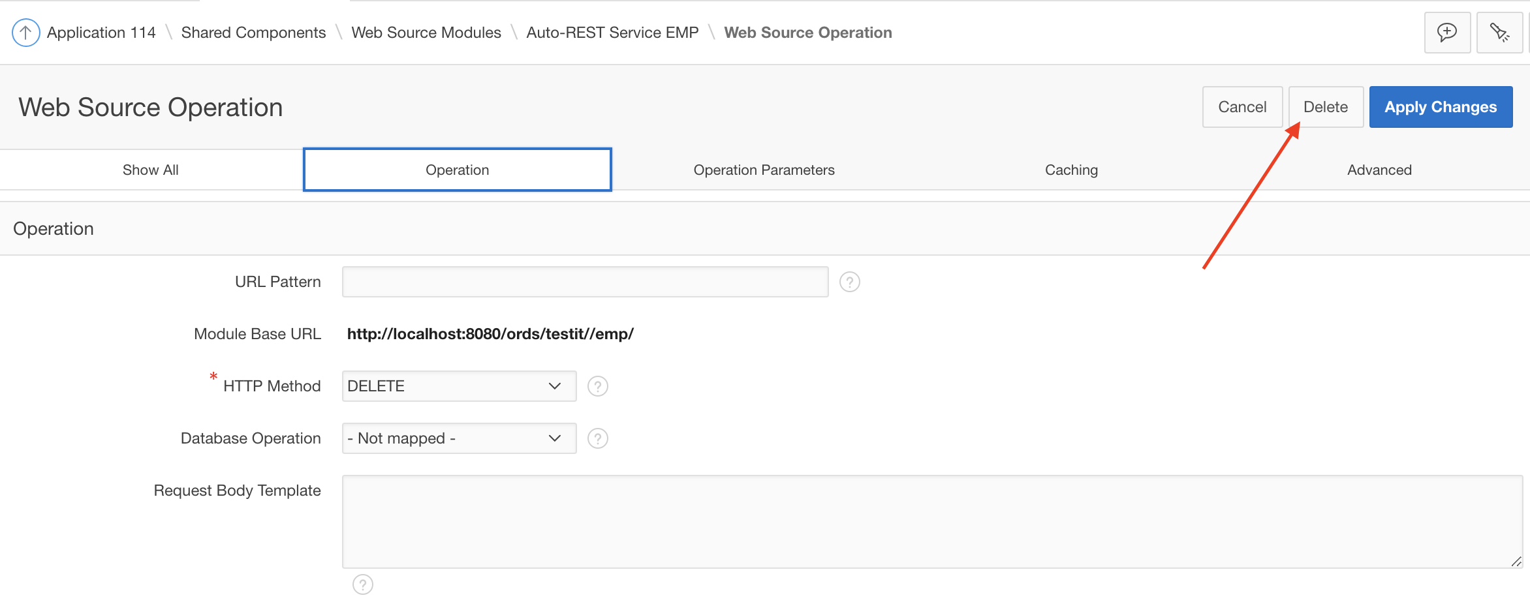Switch to the Advanced tab
Image resolution: width=1530 pixels, height=604 pixels.
1379,170
